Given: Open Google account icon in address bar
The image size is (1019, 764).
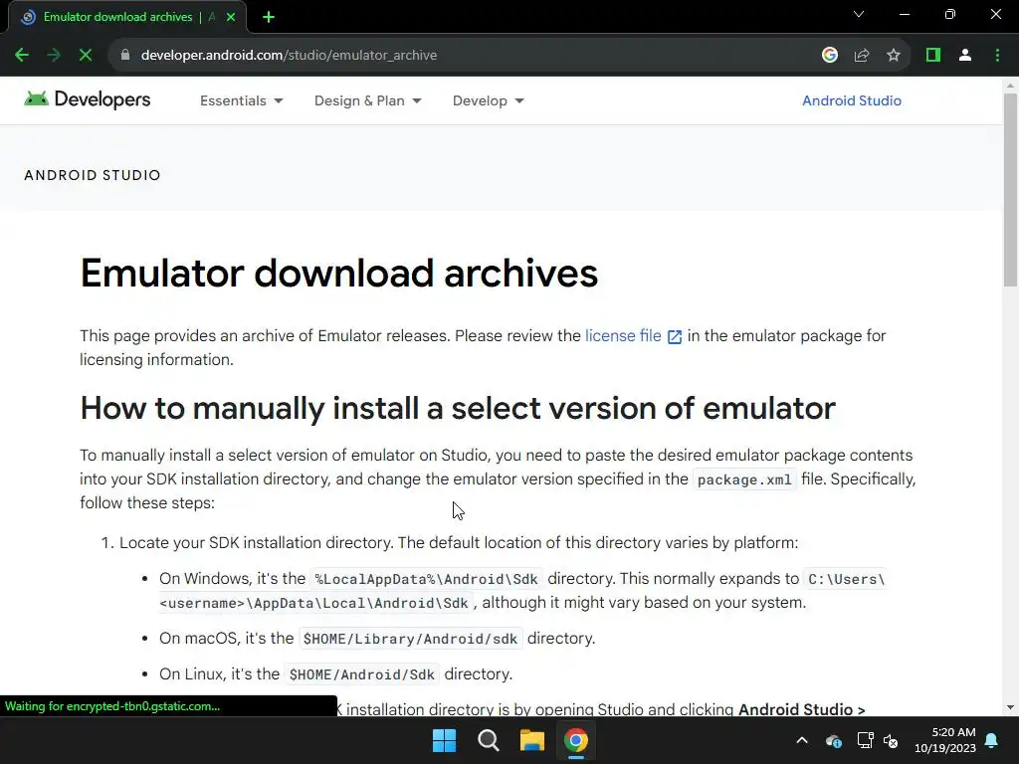Looking at the screenshot, I should coord(829,56).
